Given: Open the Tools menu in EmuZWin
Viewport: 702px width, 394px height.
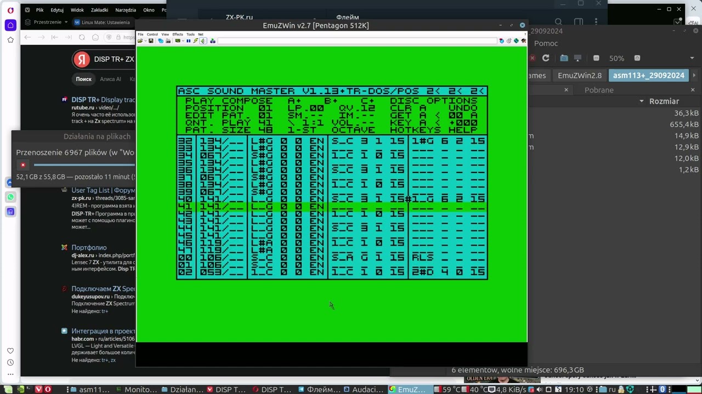Looking at the screenshot, I should pos(190,34).
